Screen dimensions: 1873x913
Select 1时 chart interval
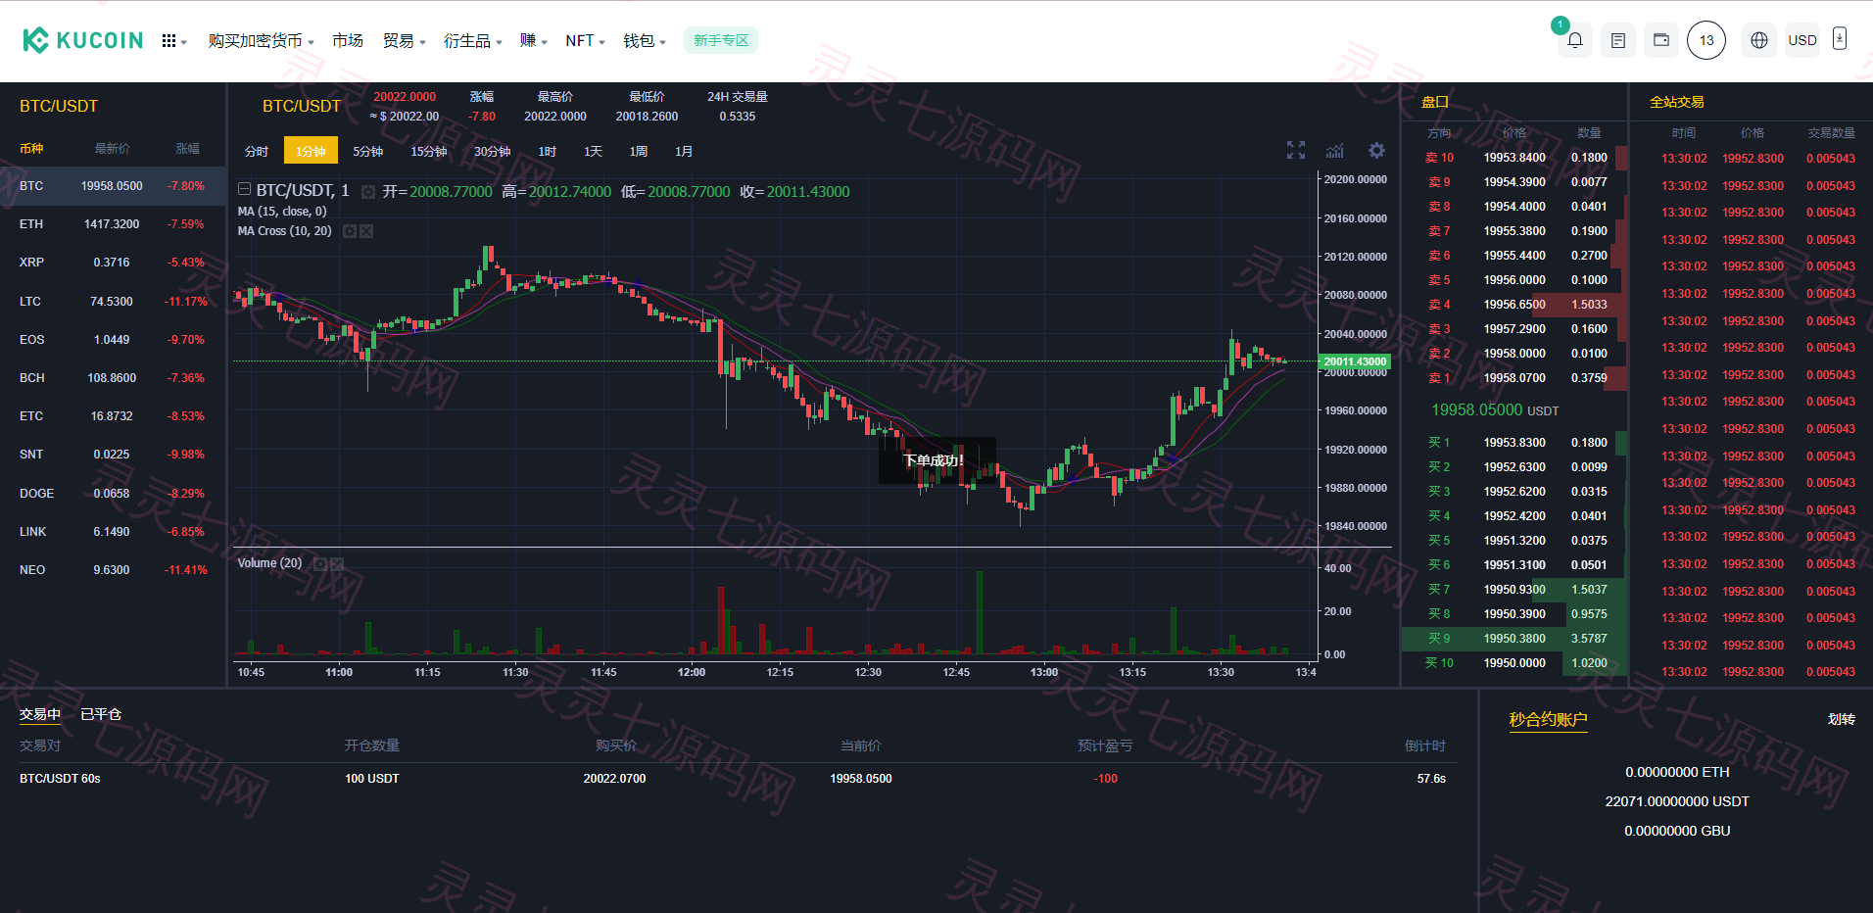pyautogui.click(x=548, y=151)
